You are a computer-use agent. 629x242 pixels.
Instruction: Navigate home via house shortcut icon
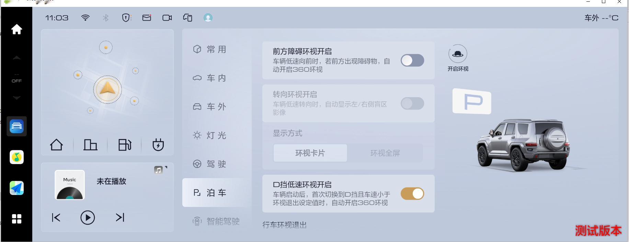(57, 145)
